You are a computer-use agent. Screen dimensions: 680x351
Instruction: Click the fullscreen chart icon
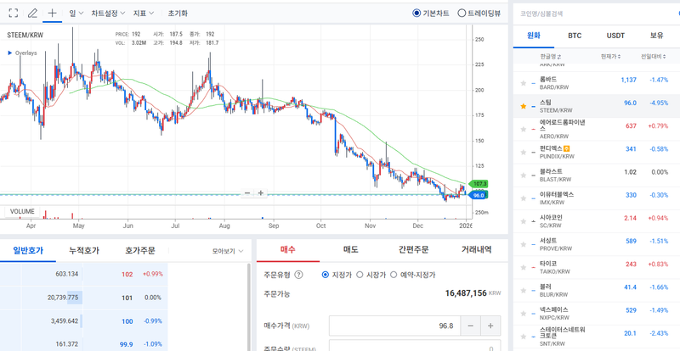point(13,14)
